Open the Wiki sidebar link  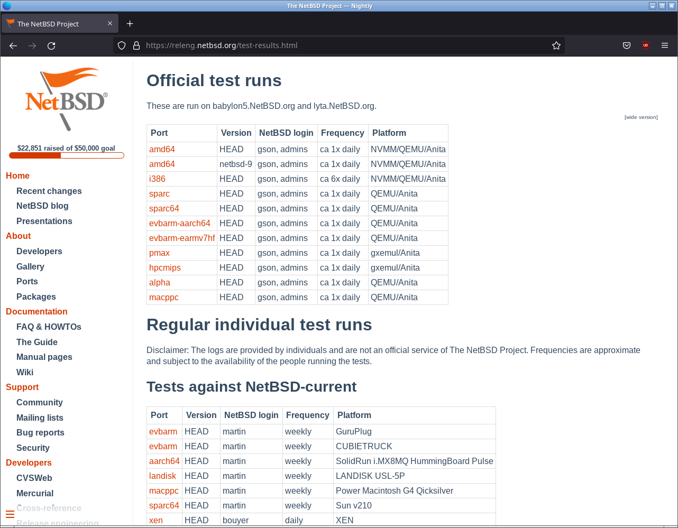(x=25, y=373)
